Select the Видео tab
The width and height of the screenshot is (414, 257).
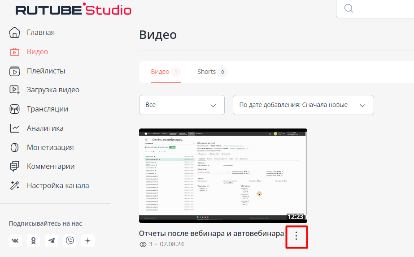[160, 72]
